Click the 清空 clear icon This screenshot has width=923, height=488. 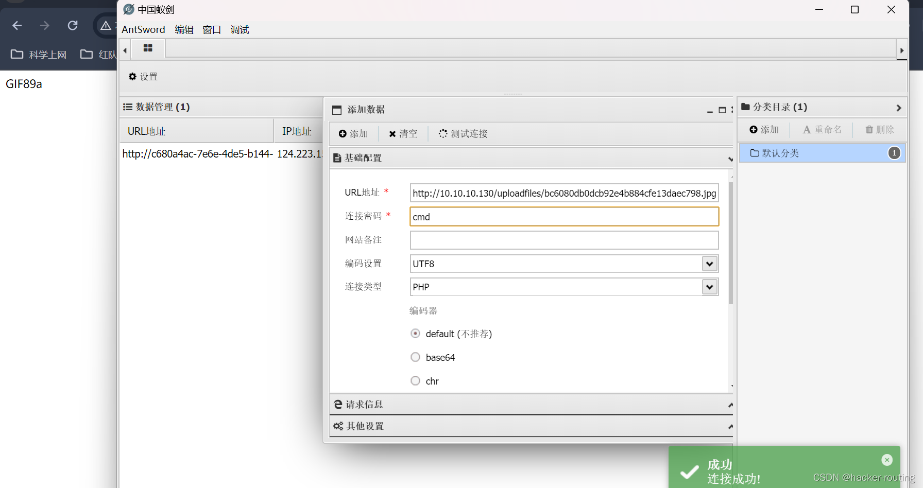[392, 133]
